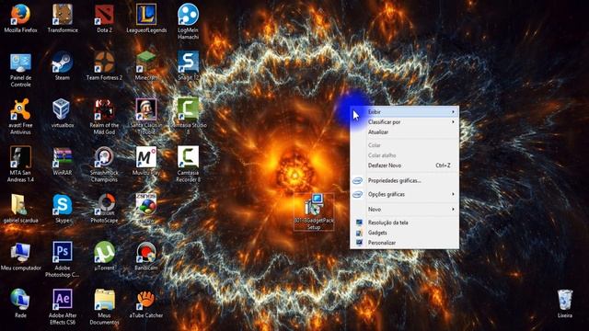Choose Desfazer Novo in the context menu

[404, 165]
